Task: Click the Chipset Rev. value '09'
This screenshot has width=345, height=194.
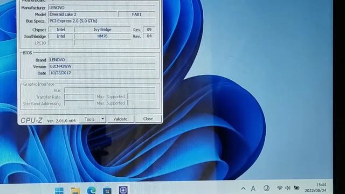Action: coord(149,30)
